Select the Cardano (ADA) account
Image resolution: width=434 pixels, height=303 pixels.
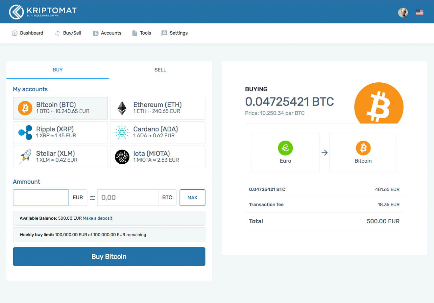click(157, 132)
